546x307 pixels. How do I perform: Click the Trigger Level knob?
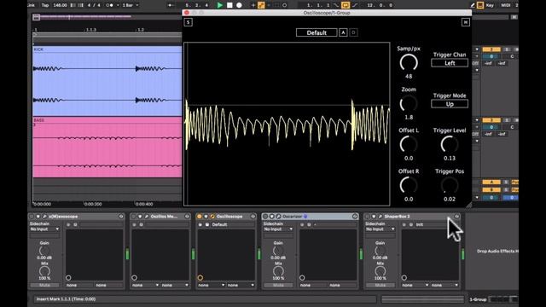pyautogui.click(x=450, y=144)
